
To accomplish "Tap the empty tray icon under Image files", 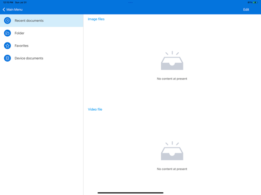I will [172, 60].
